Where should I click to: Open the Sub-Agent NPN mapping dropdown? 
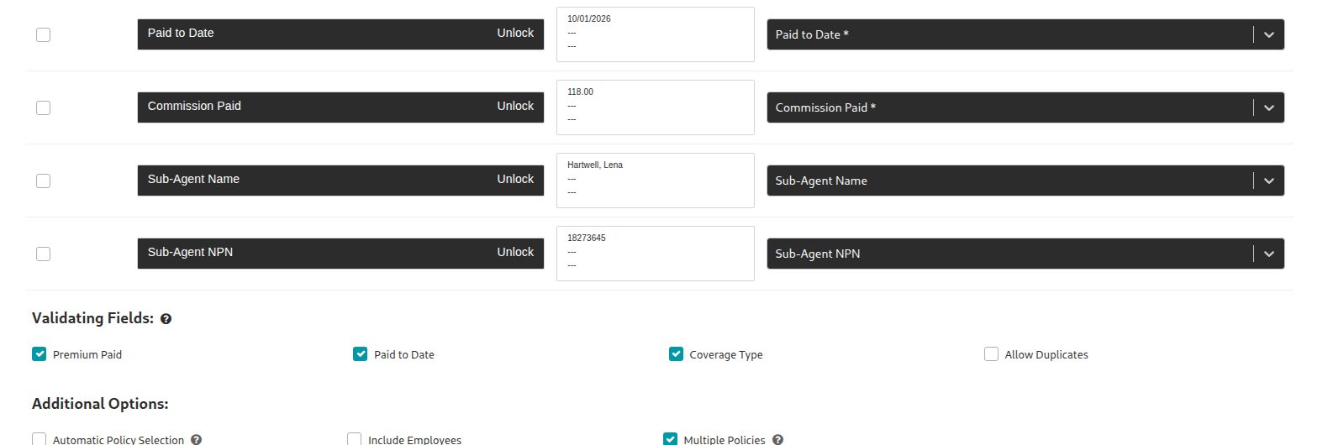tap(1025, 254)
